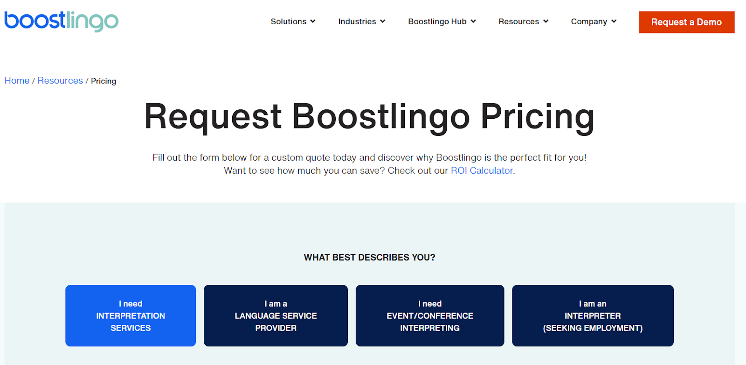This screenshot has height=365, width=746.
Task: Open the Industries navigation menu
Action: pos(357,21)
